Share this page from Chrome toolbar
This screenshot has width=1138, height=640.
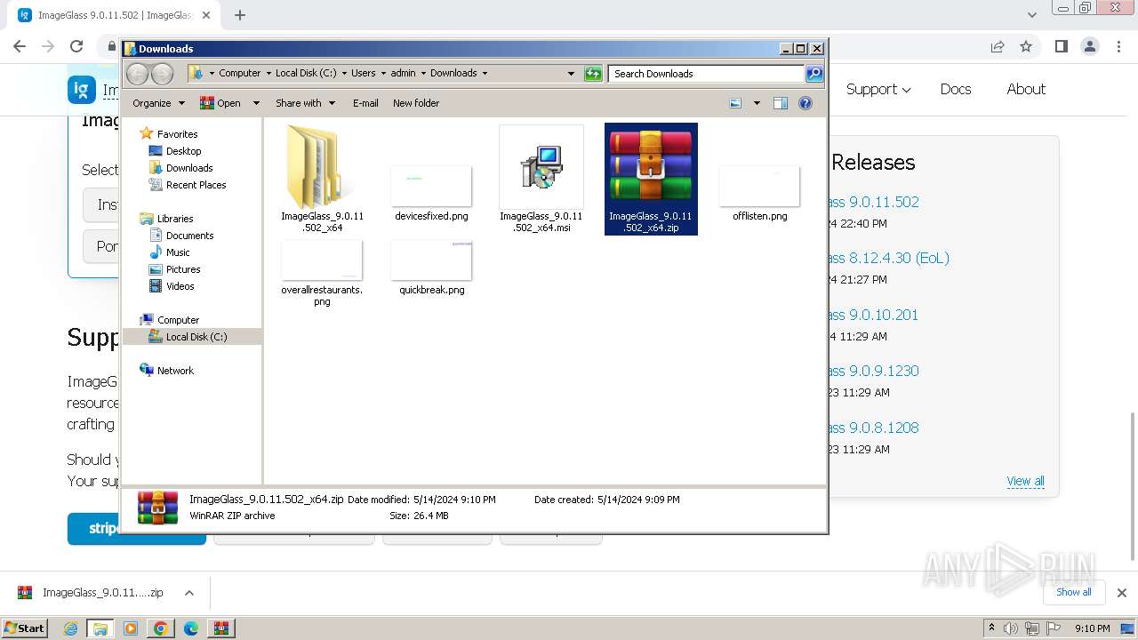(998, 46)
